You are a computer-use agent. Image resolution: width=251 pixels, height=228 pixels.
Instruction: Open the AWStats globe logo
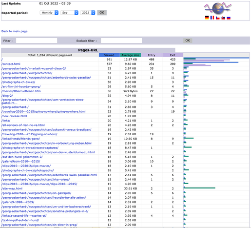(x=218, y=8)
